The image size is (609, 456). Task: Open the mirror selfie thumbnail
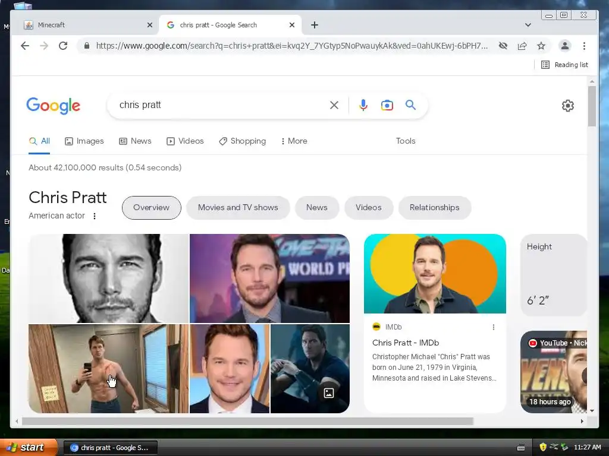pyautogui.click(x=108, y=368)
